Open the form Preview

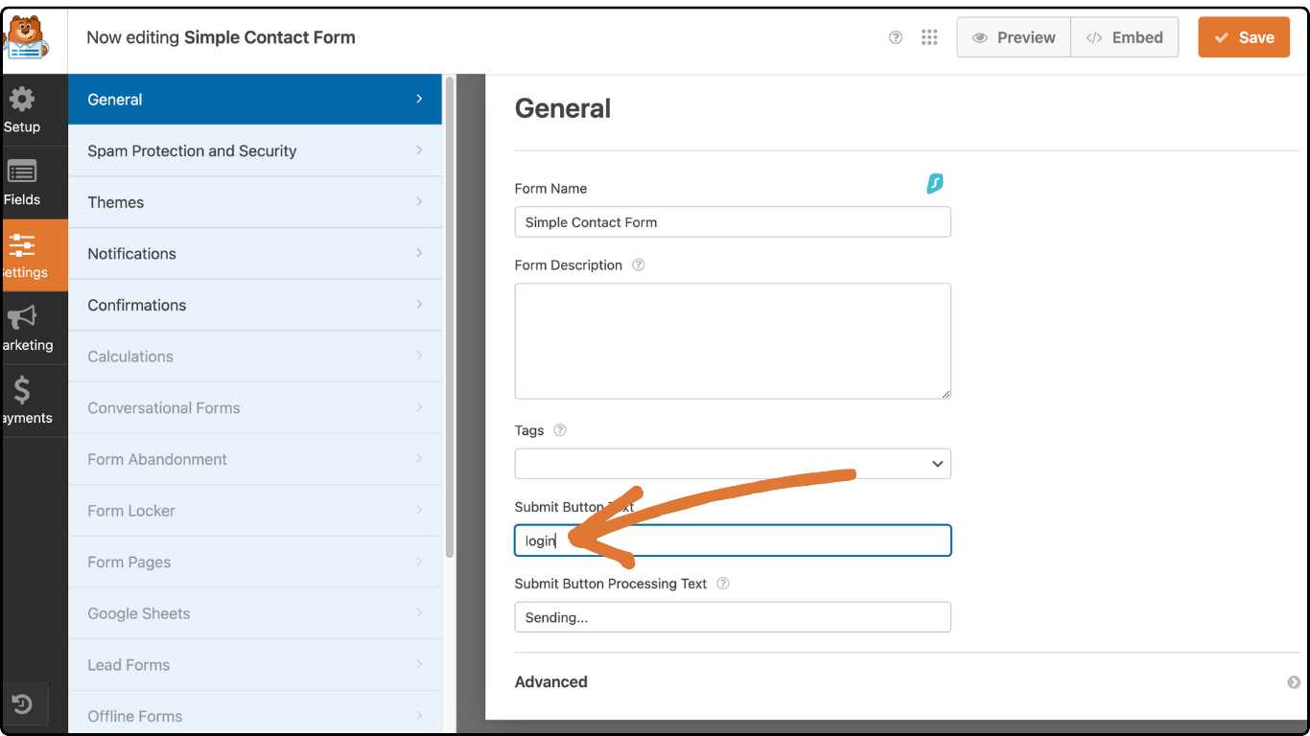pos(1013,37)
